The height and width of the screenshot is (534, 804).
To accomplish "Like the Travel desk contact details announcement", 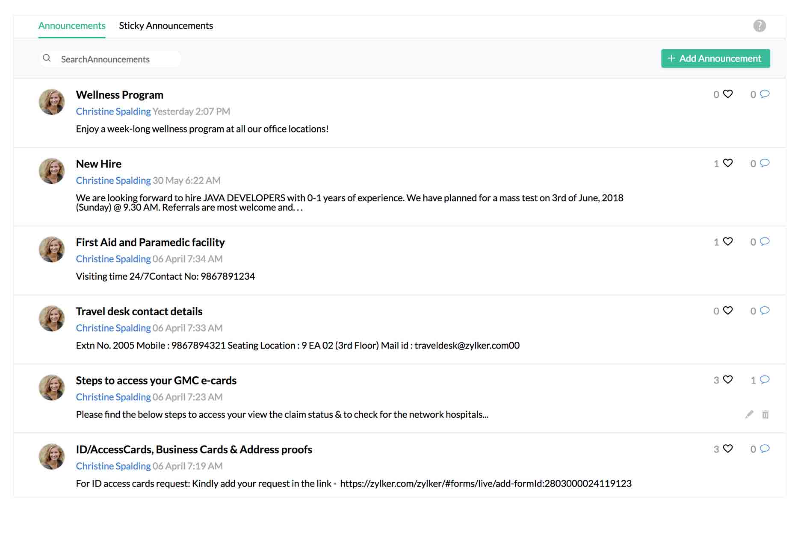I will coord(727,311).
